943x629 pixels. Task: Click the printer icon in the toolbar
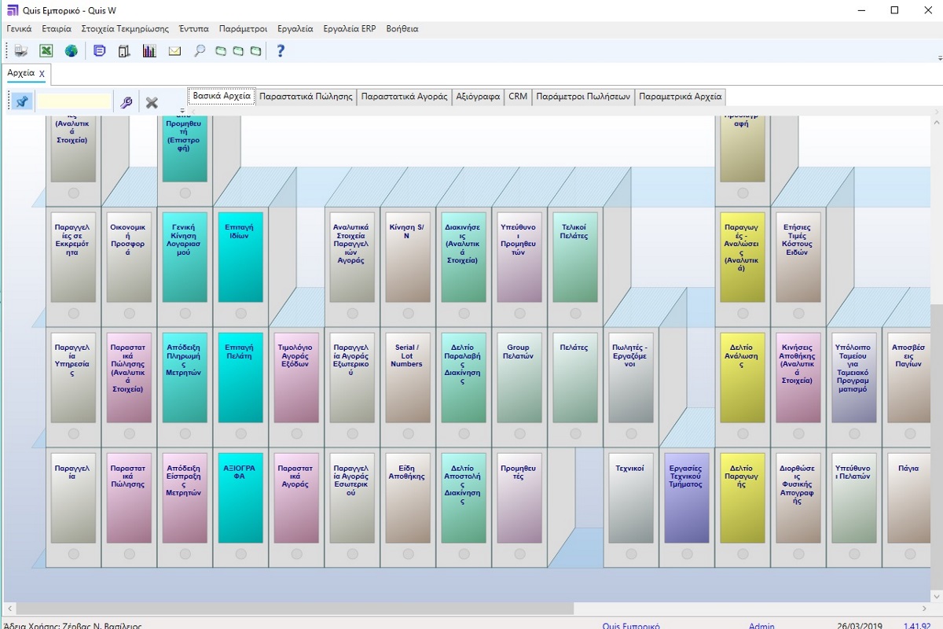21,51
